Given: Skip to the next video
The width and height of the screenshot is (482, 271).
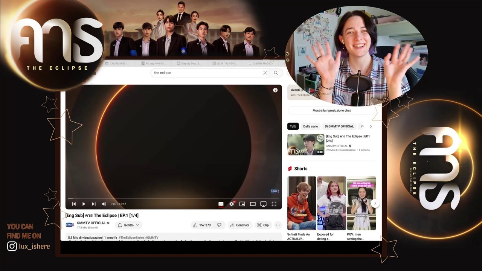Looking at the screenshot, I should coord(93,204).
